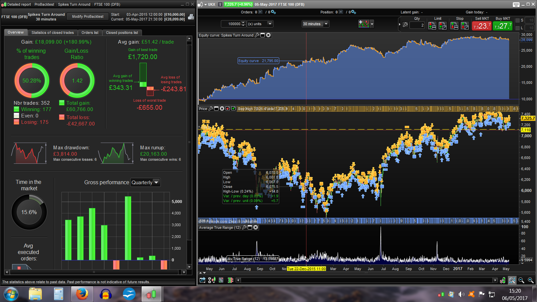This screenshot has height=302, width=537.
Task: Click the Position close checkbox icon
Action: (341, 12)
